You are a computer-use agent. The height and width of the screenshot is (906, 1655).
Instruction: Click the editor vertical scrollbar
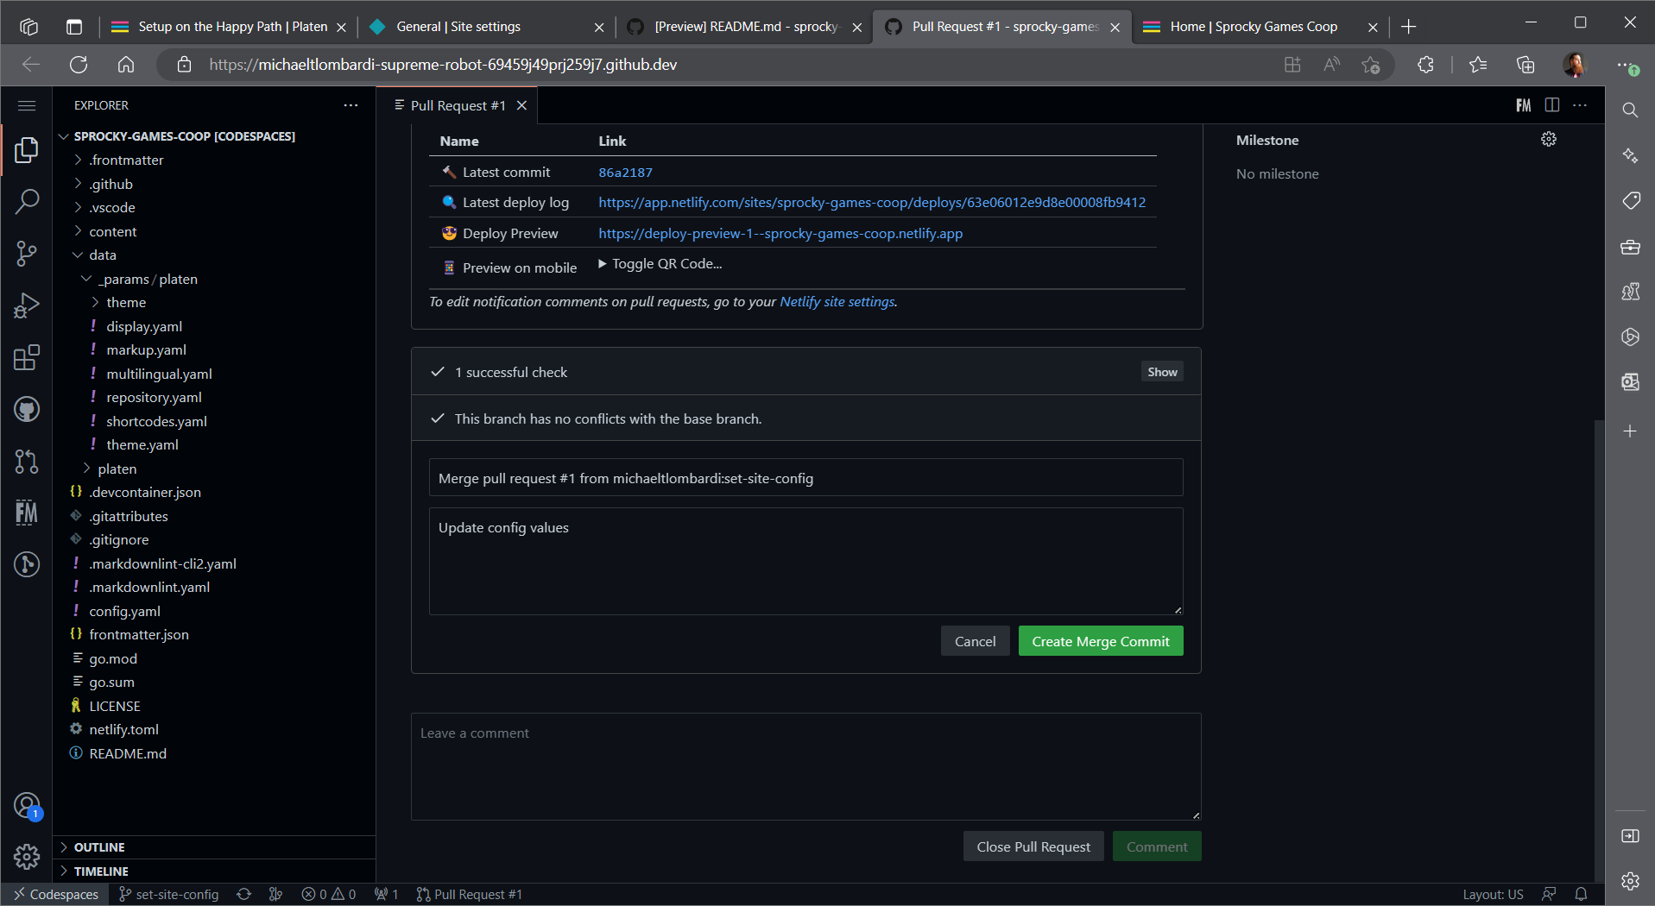(1599, 604)
